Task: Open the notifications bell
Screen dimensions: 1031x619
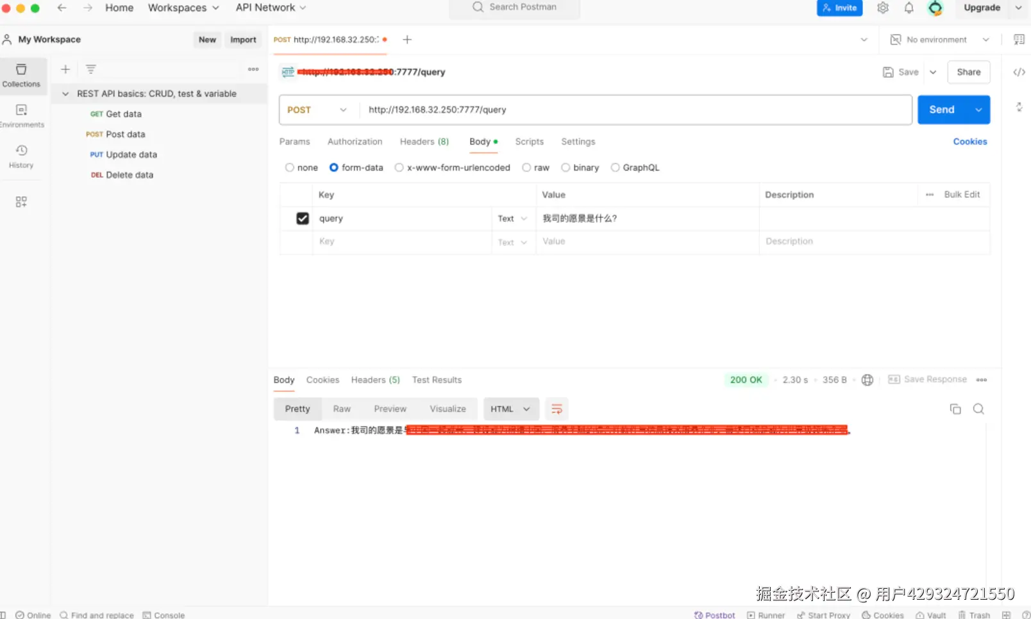Action: pyautogui.click(x=909, y=8)
